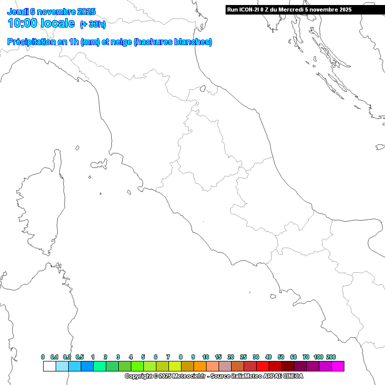This screenshot has height=385, width=385.
Task: Open the Meteociel.fr copyright text
Action: pyautogui.click(x=214, y=376)
